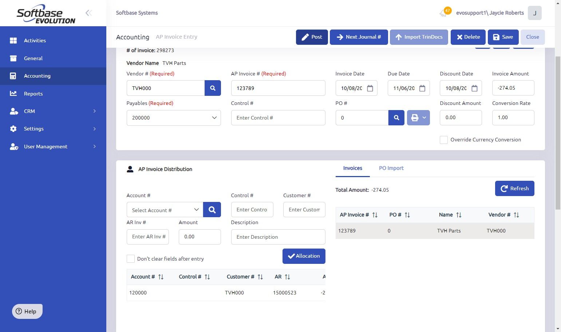Expand the CRM submenu
The height and width of the screenshot is (332, 561).
95,111
